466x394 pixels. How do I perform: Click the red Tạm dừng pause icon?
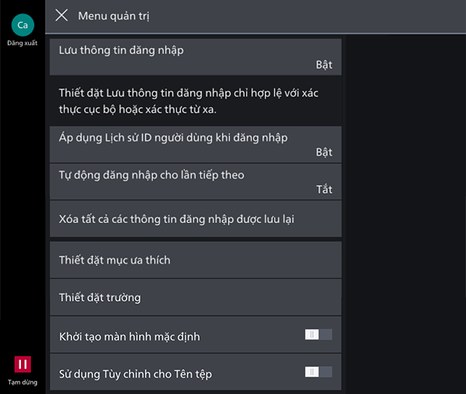(x=23, y=364)
